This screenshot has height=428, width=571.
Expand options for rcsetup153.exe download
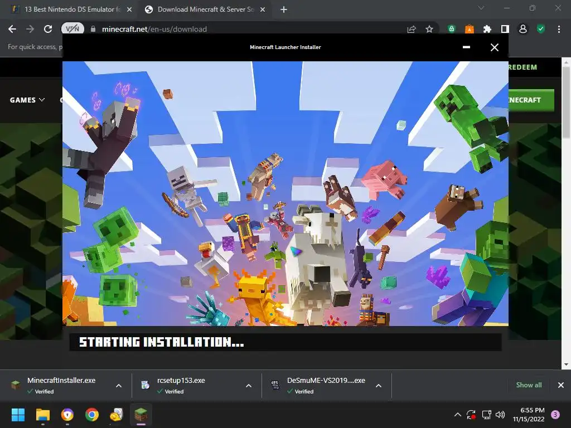249,386
